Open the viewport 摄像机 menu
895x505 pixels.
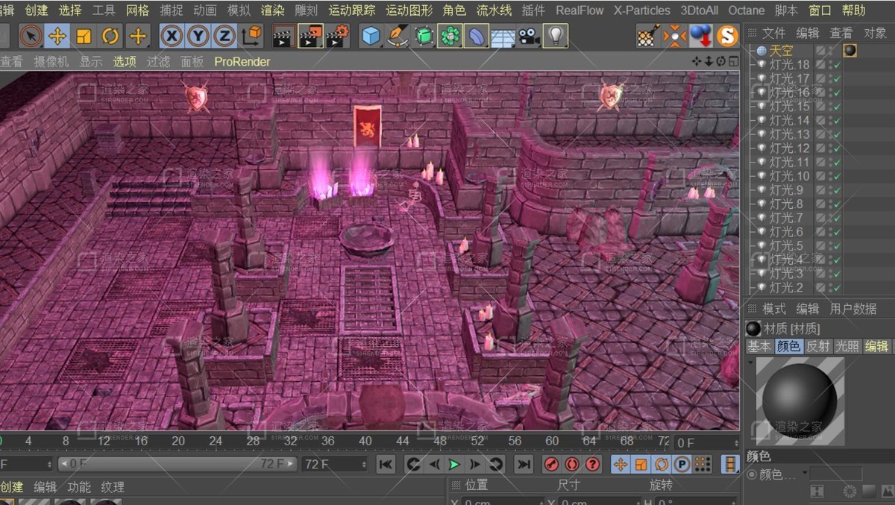tap(51, 62)
